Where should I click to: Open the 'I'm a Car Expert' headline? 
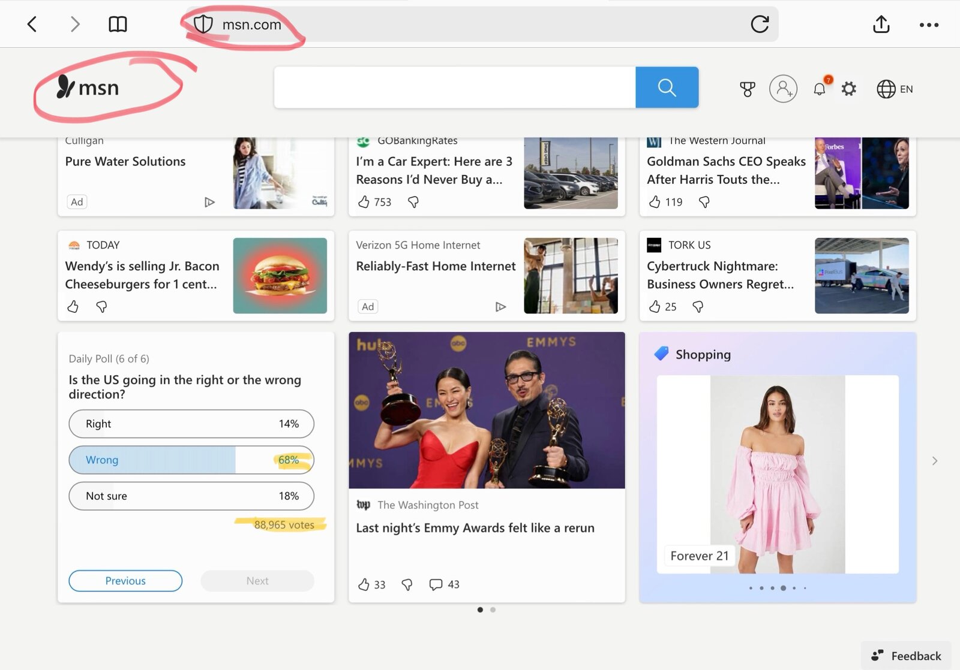434,170
